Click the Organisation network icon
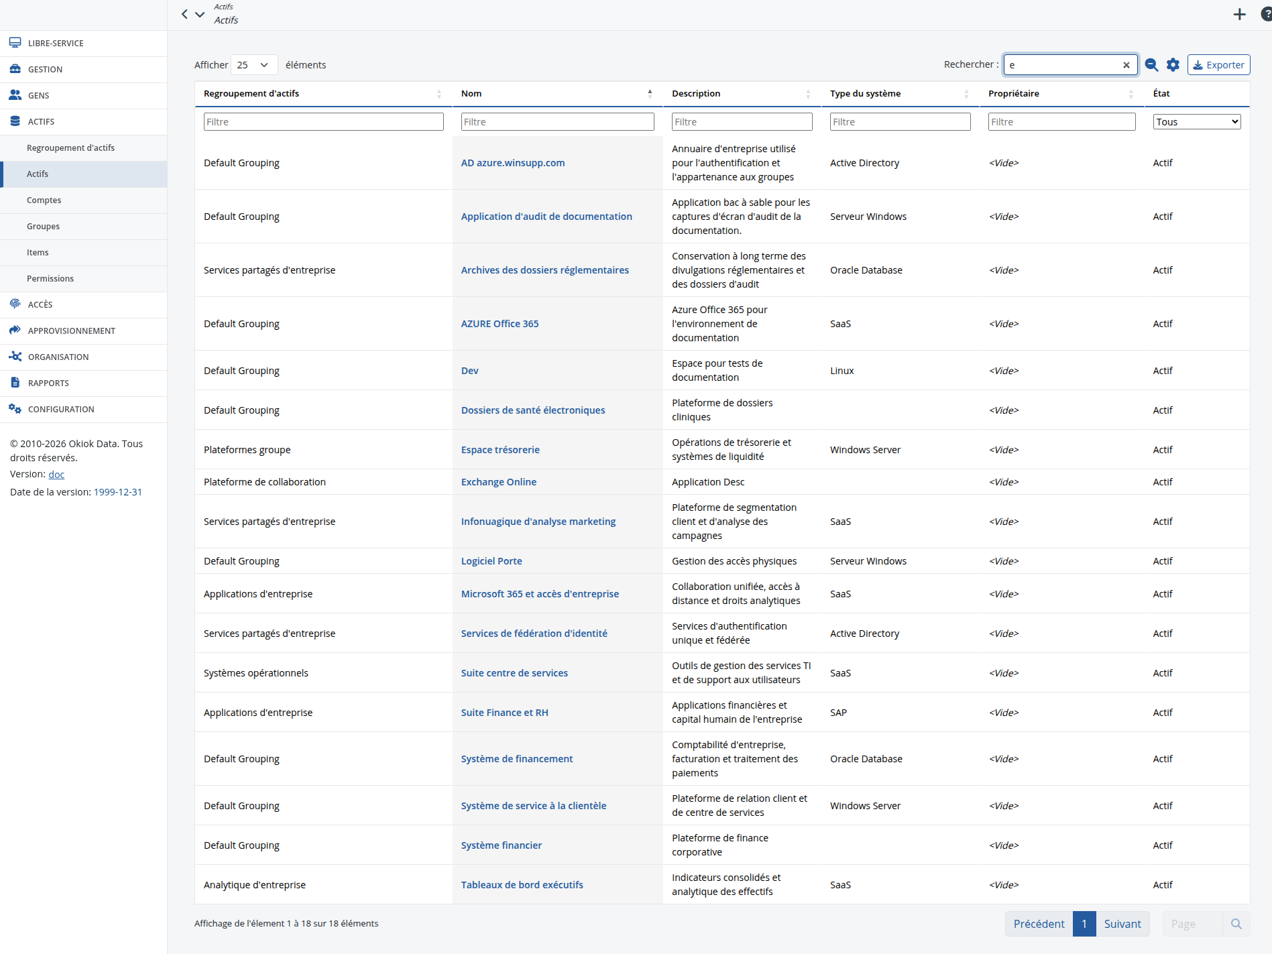Viewport: 1272px width, 954px height. point(15,357)
